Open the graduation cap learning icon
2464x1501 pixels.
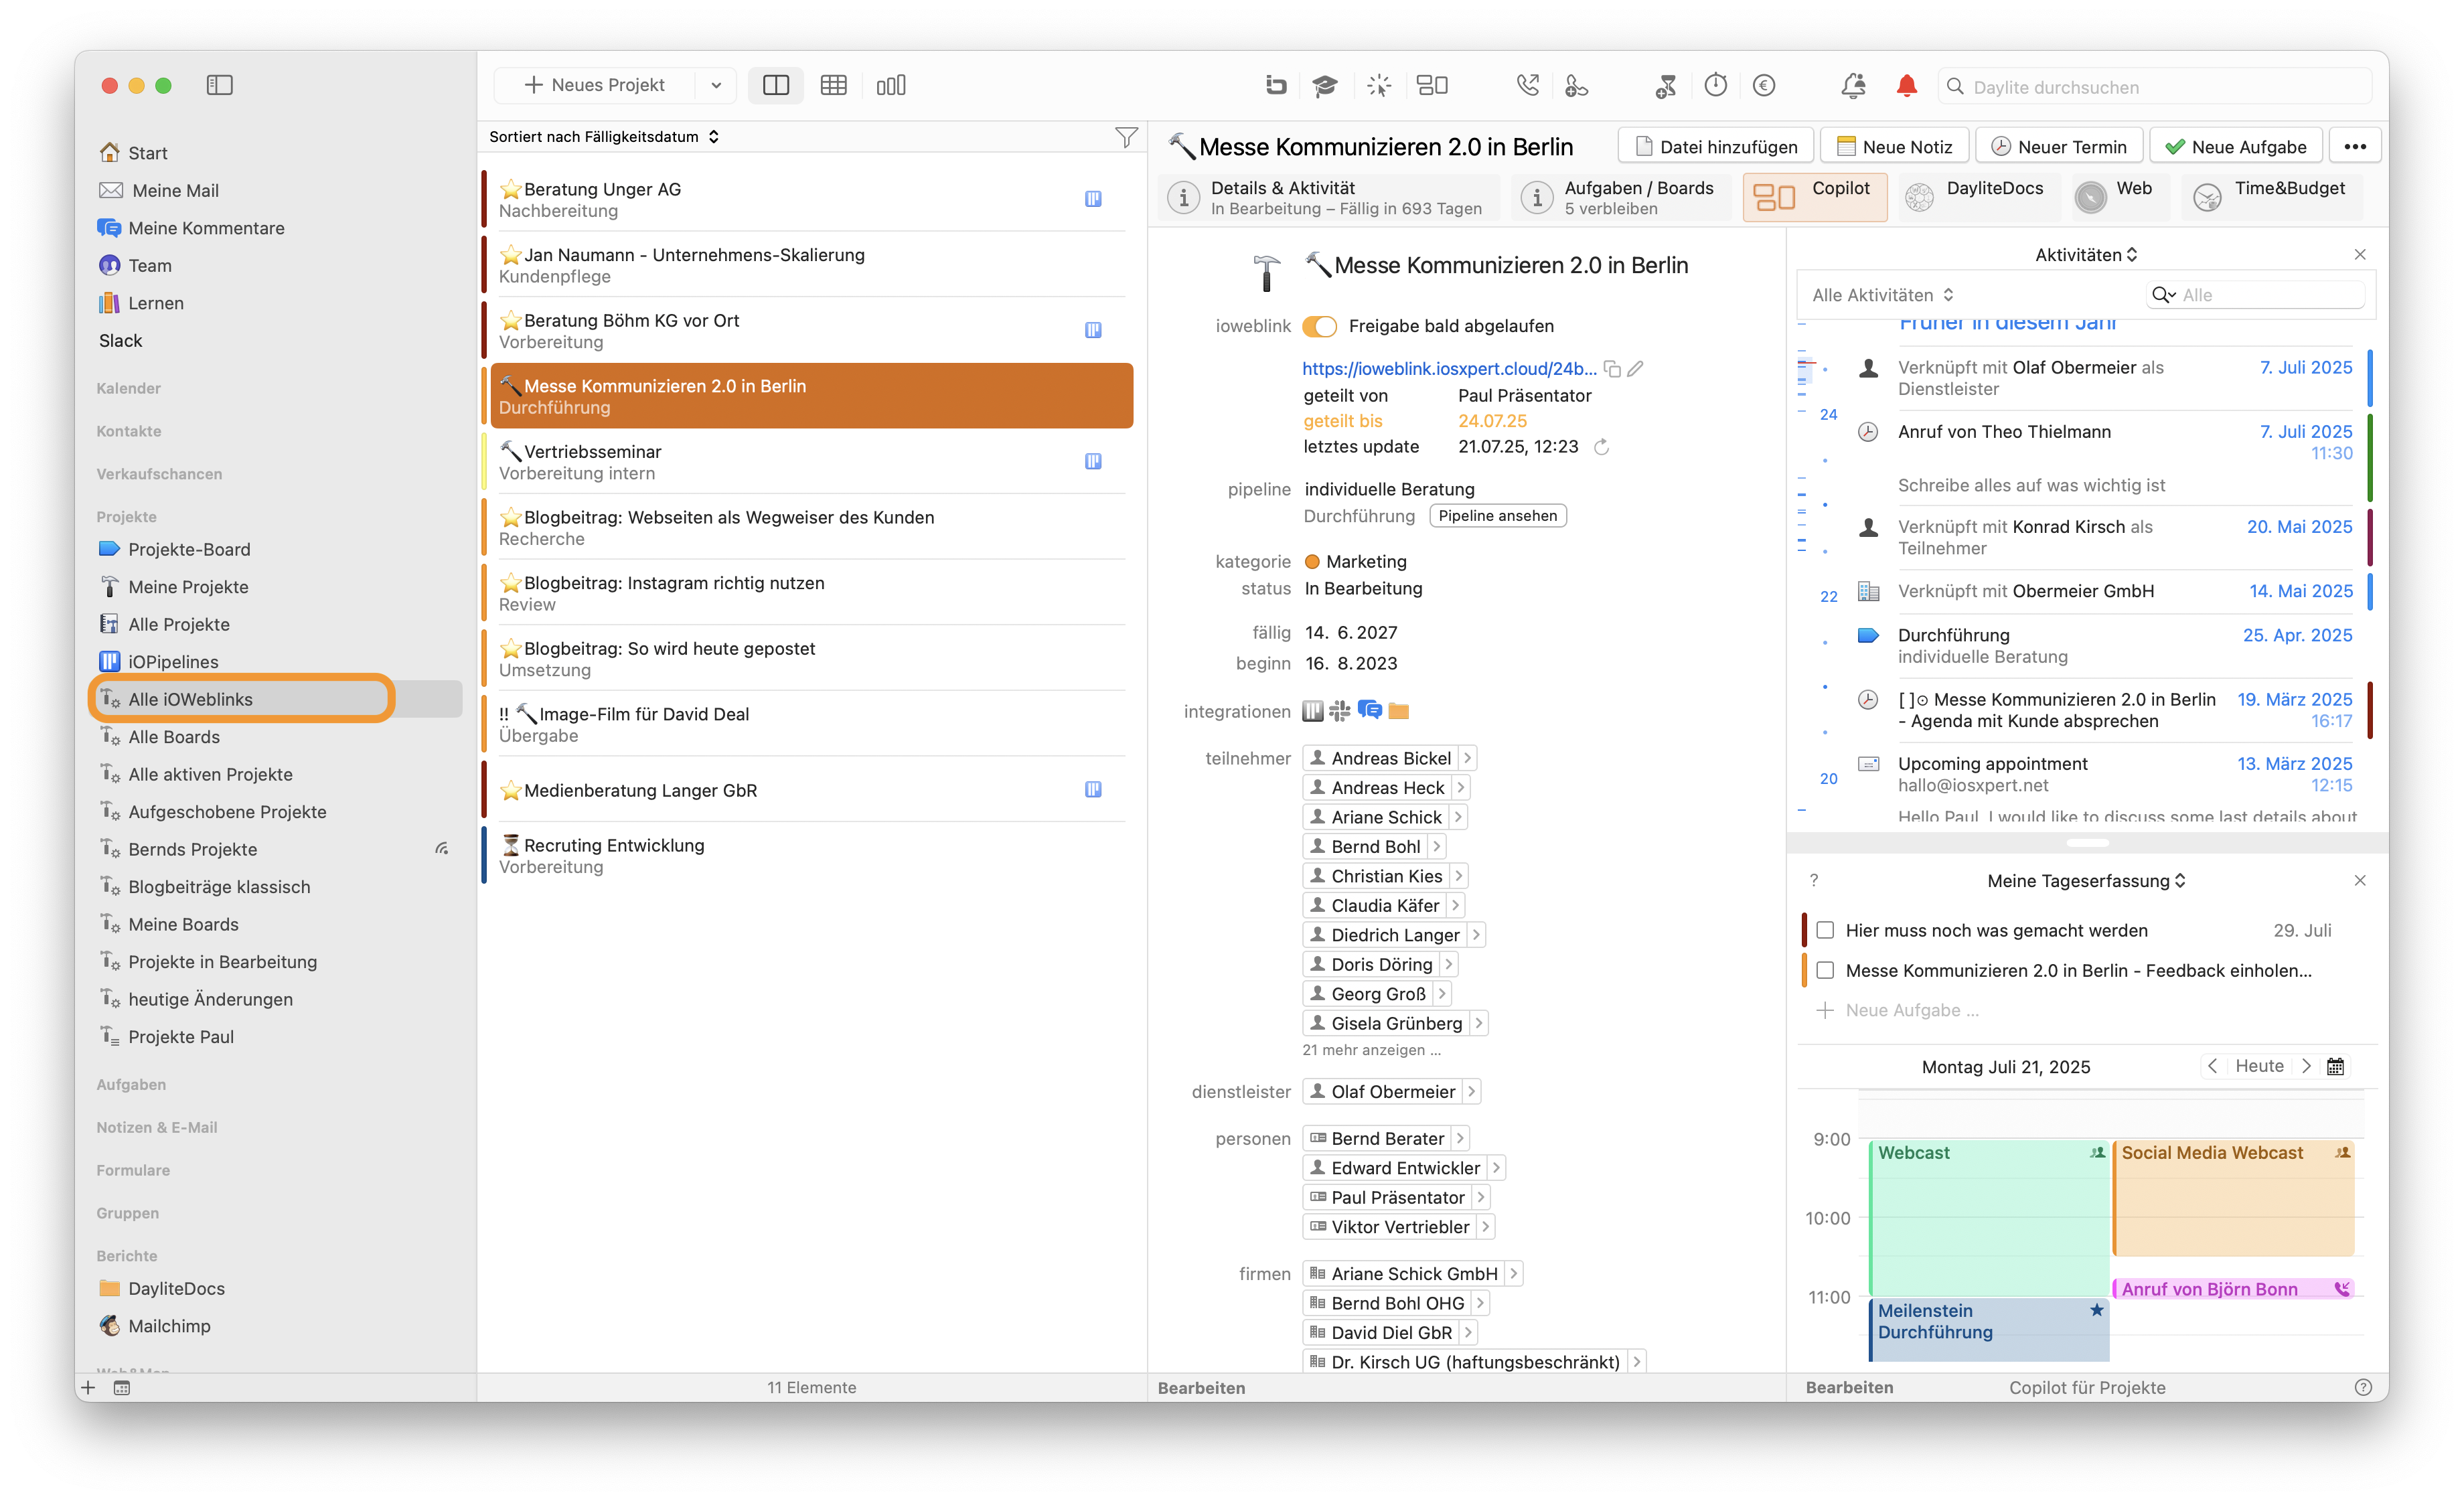pyautogui.click(x=1325, y=86)
